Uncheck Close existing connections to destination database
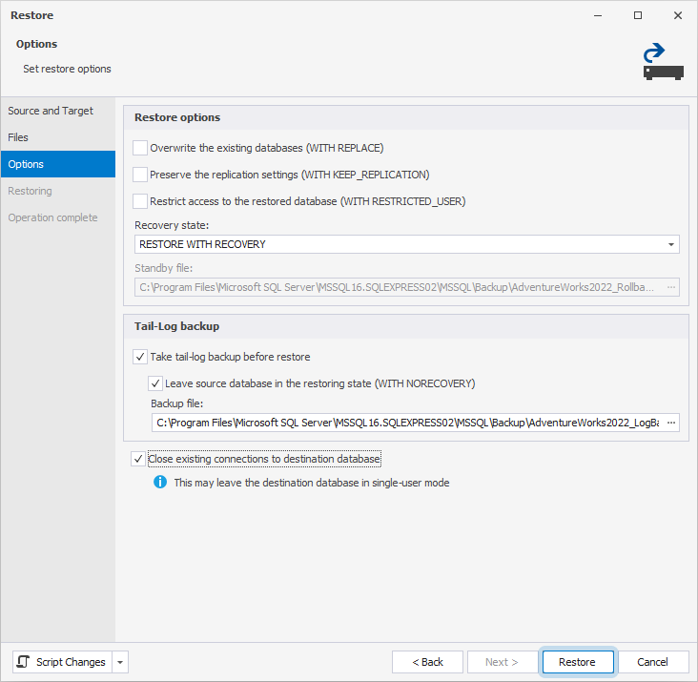The height and width of the screenshot is (682, 698). tap(138, 459)
